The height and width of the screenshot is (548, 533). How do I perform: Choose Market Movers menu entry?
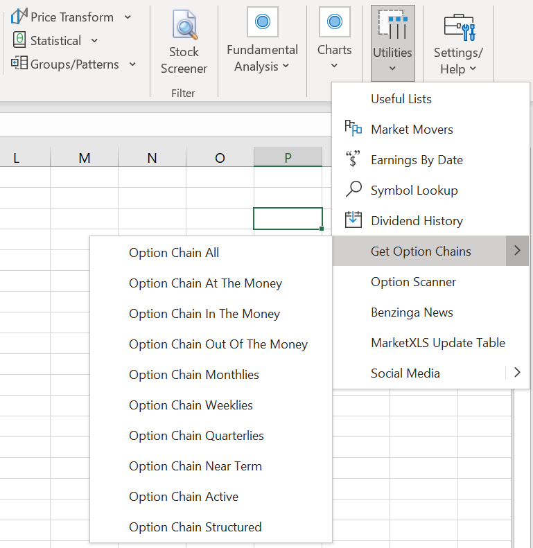pos(431,130)
